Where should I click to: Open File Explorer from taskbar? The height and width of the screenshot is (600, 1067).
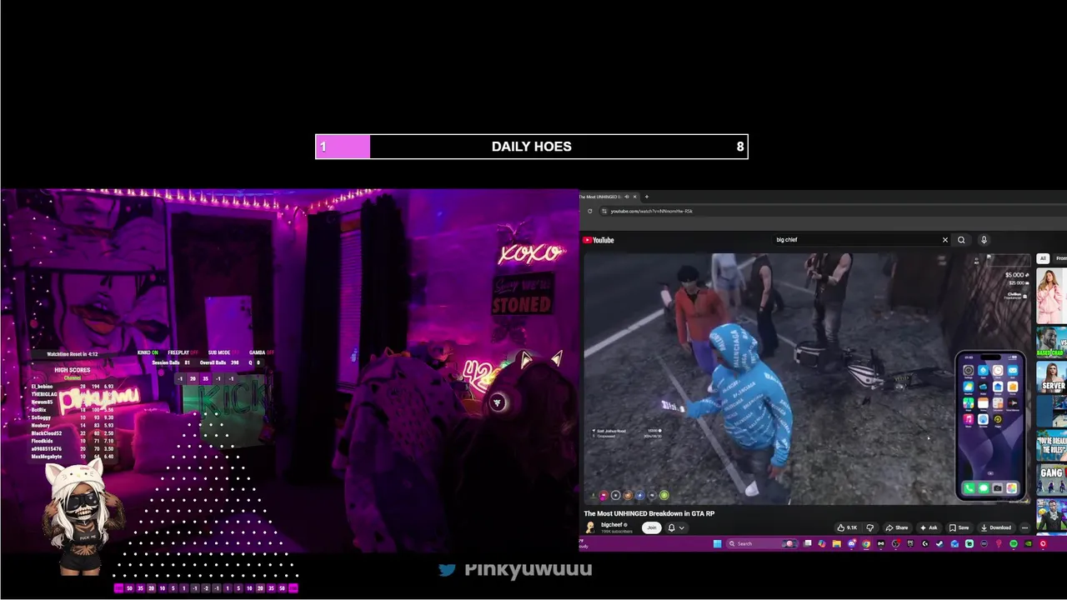[836, 543]
